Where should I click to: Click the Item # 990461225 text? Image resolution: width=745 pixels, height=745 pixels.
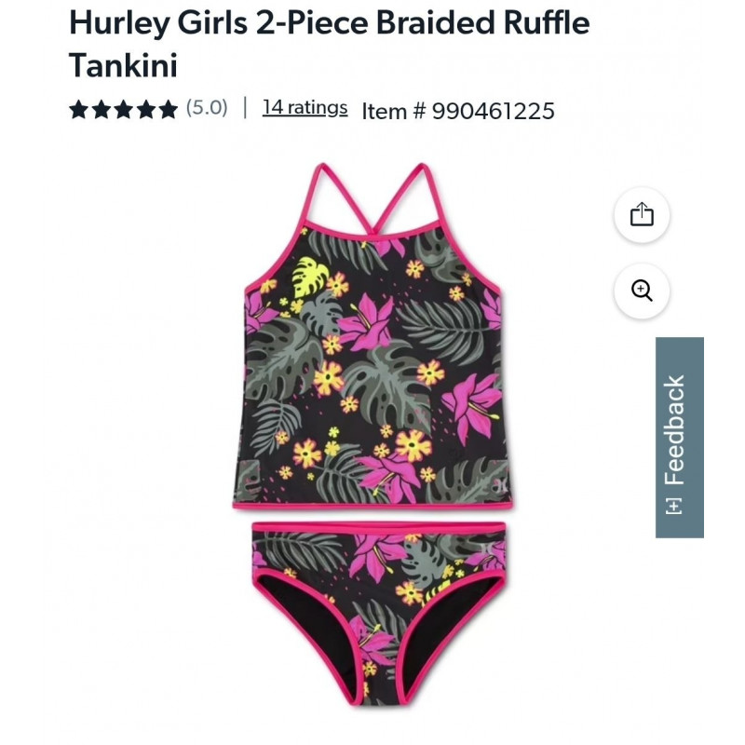tap(458, 111)
